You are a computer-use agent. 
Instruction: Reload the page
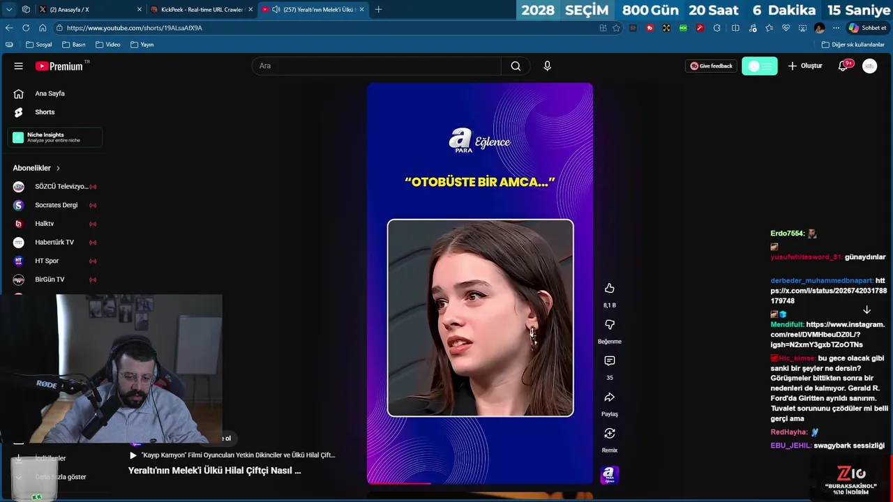[26, 28]
